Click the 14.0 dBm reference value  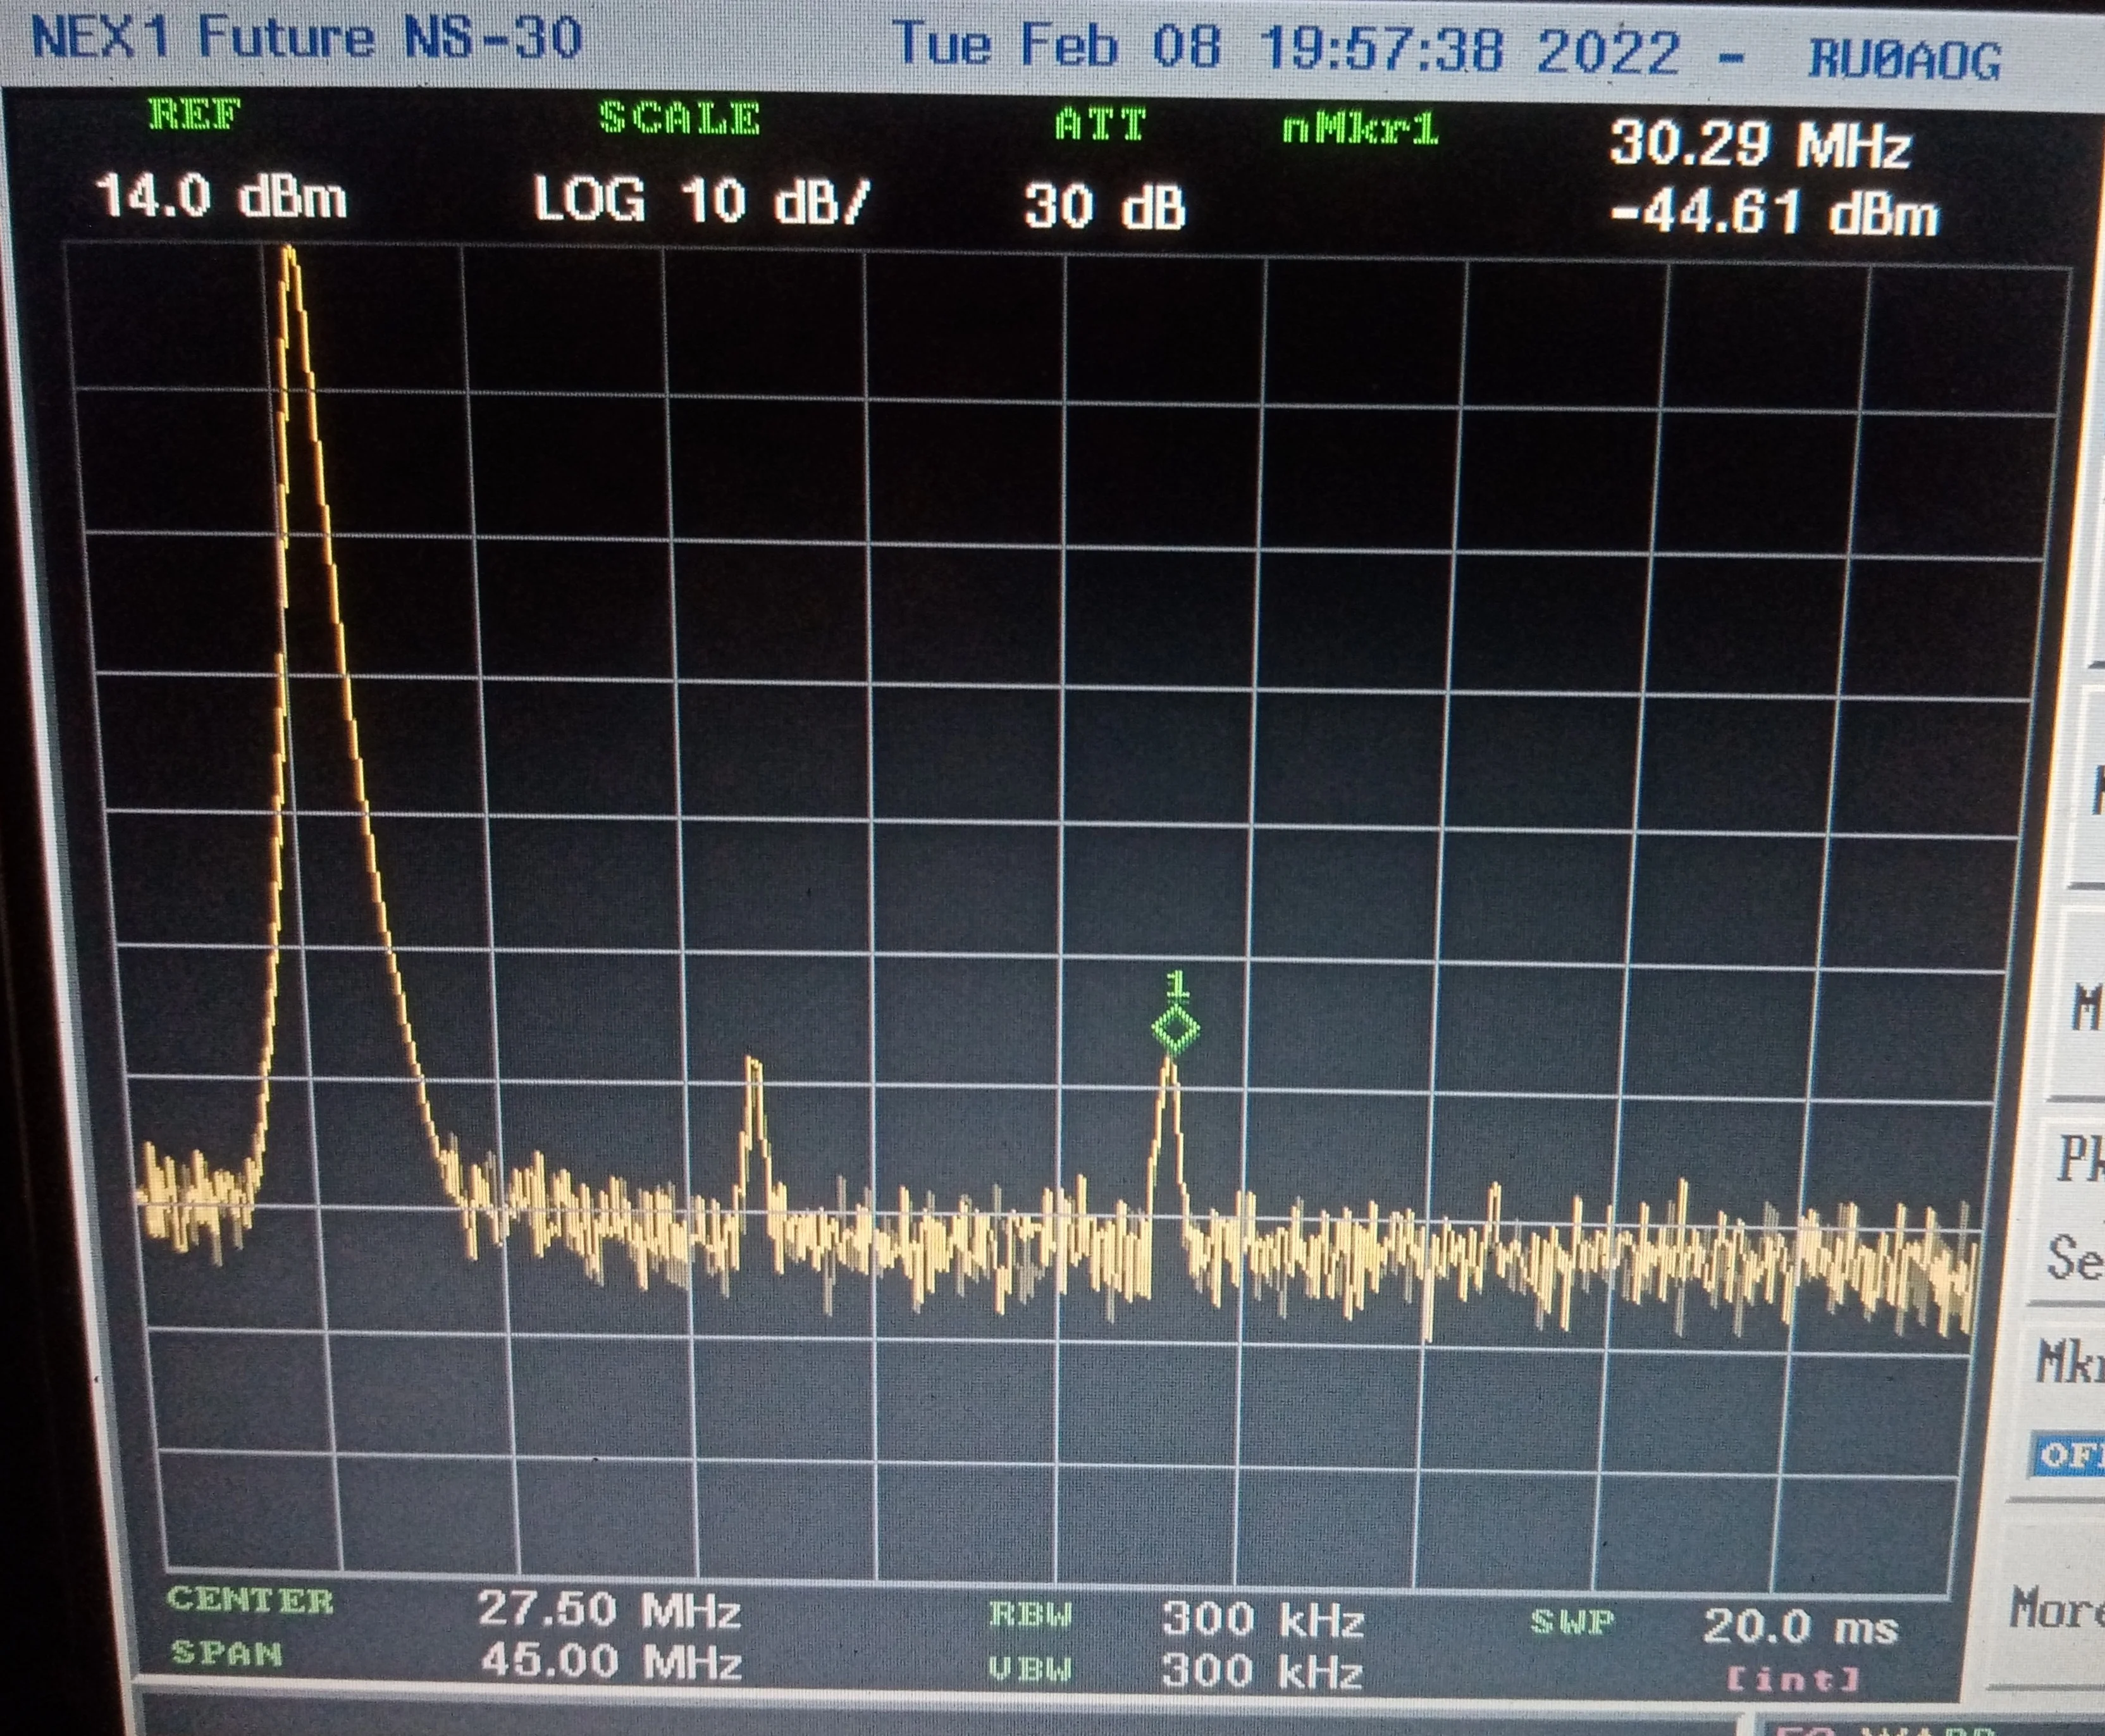tap(221, 197)
